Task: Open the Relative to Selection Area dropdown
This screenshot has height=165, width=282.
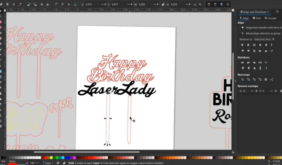Action: click(x=264, y=39)
